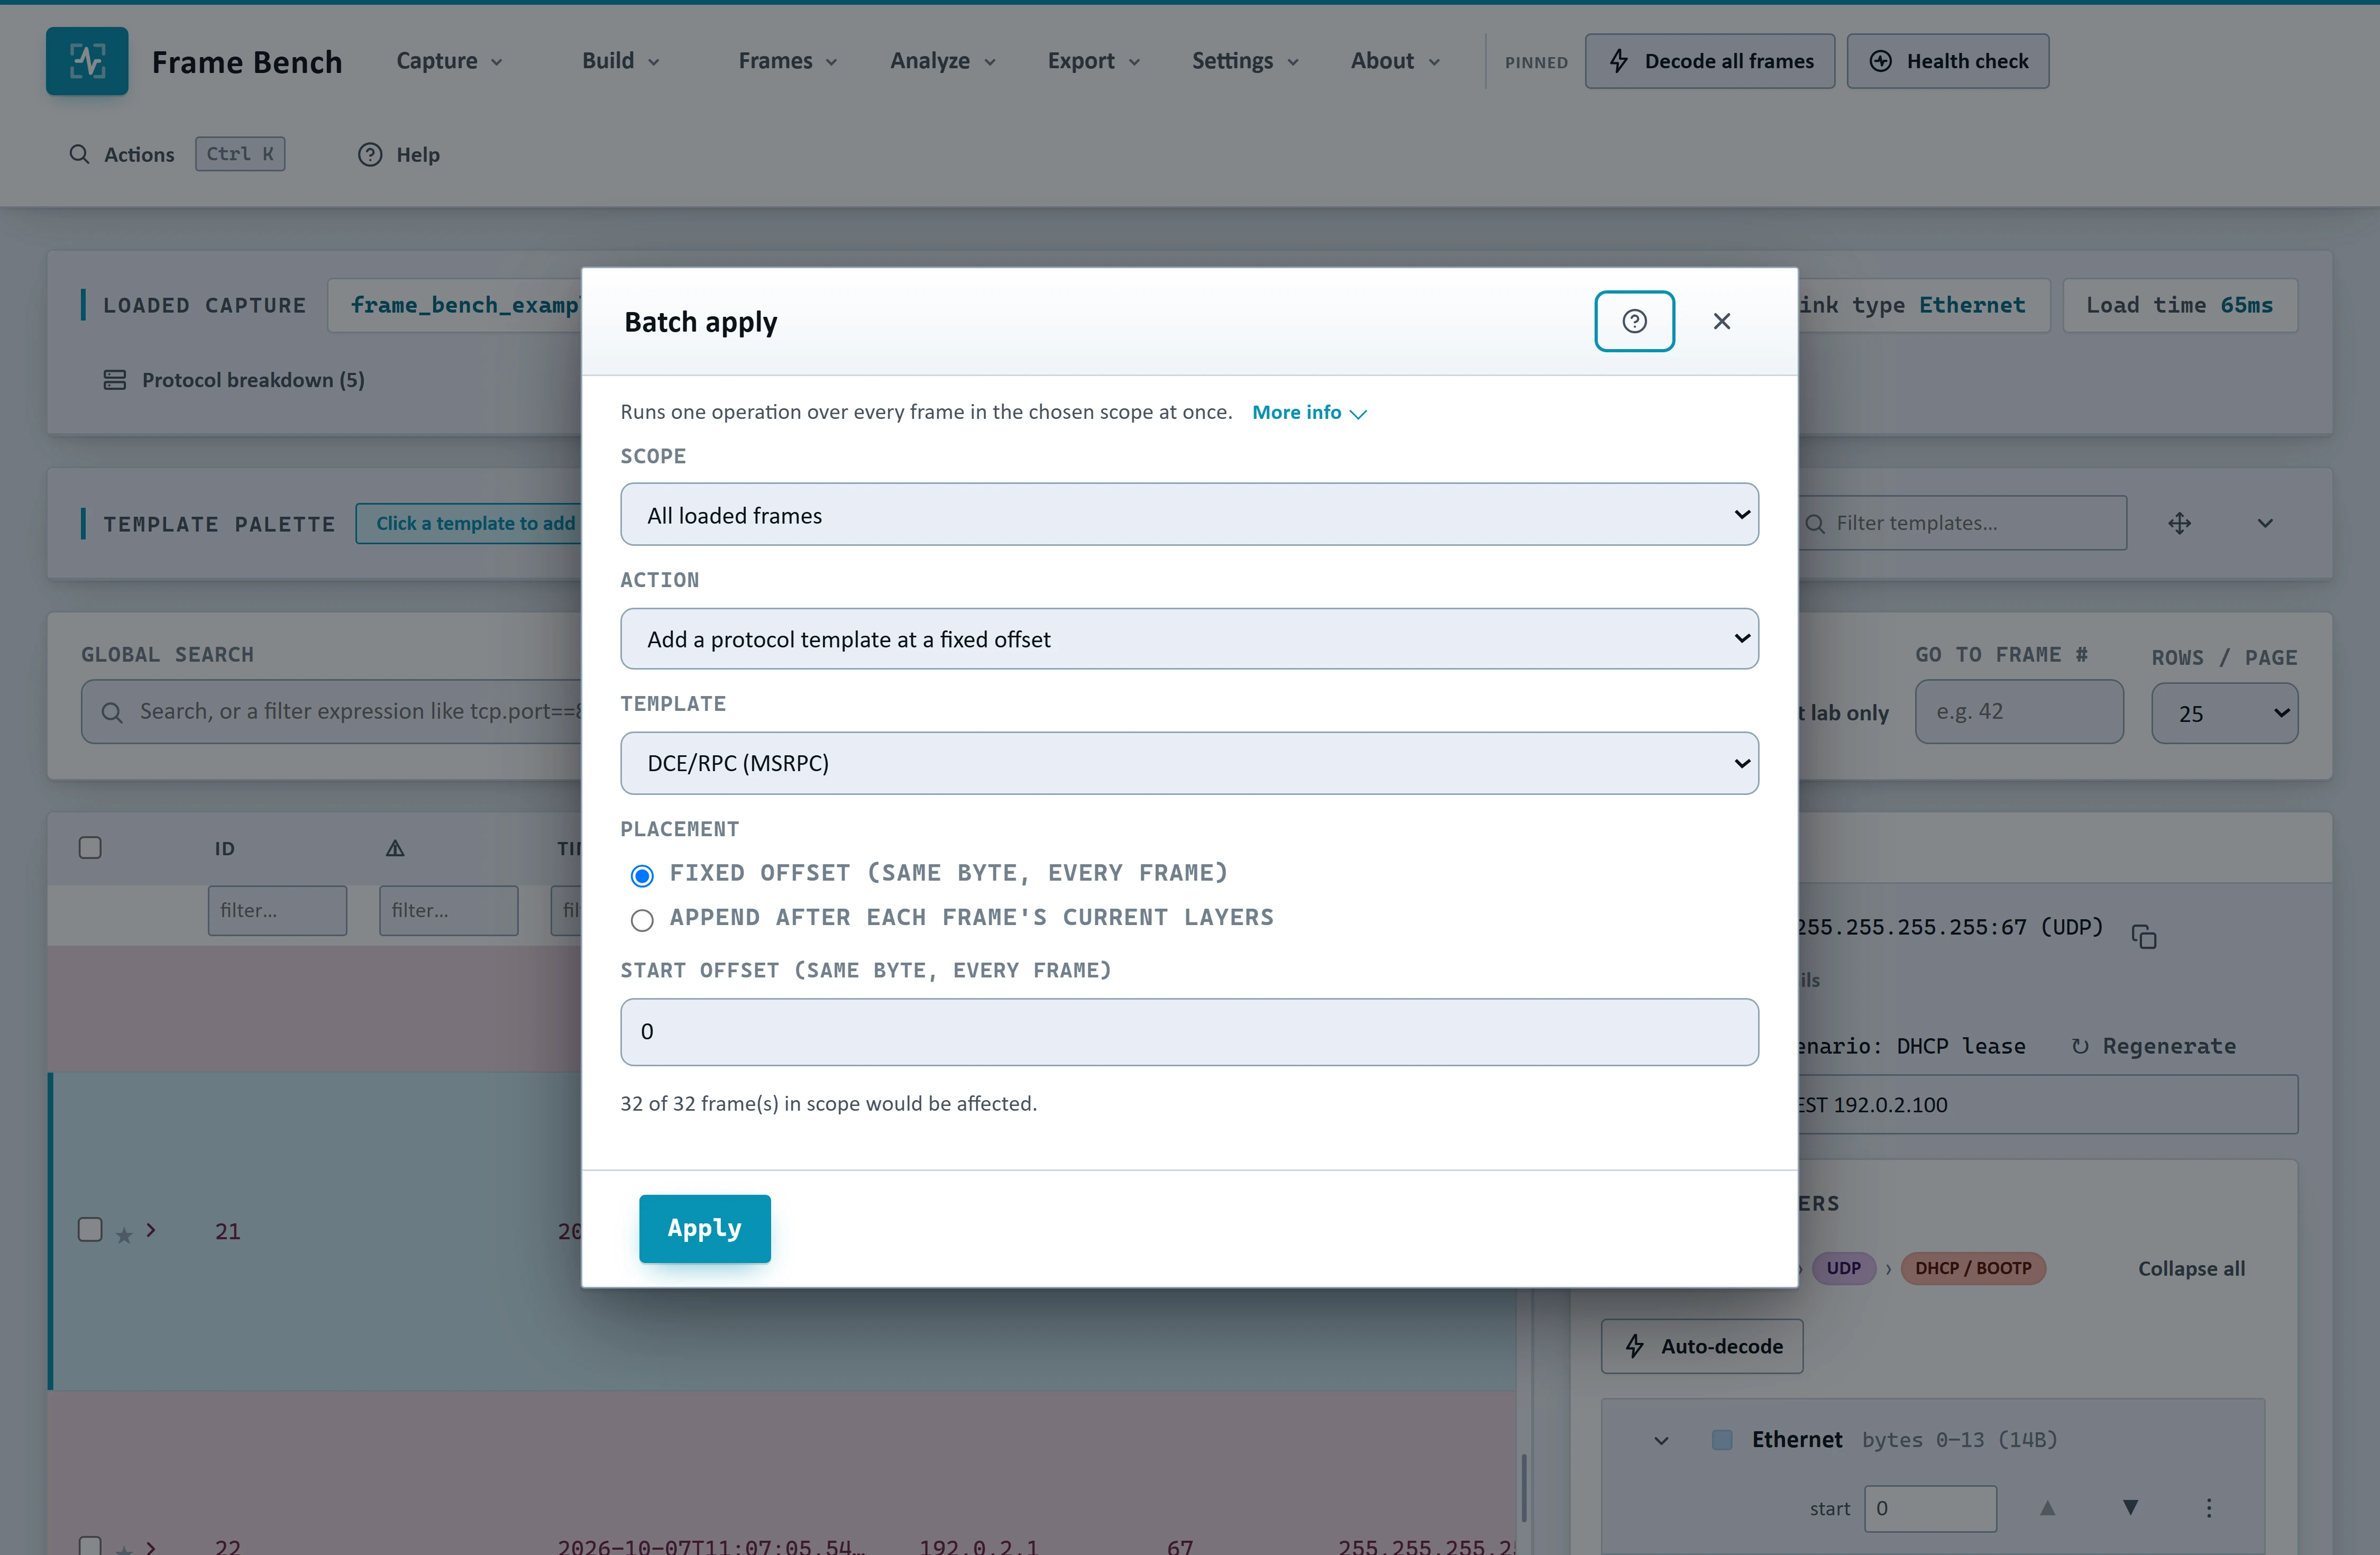2380x1555 pixels.
Task: Open Ethernet layer three-dot menu
Action: (x=2209, y=1508)
